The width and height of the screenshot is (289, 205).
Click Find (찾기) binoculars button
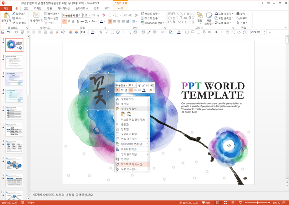(x=240, y=14)
